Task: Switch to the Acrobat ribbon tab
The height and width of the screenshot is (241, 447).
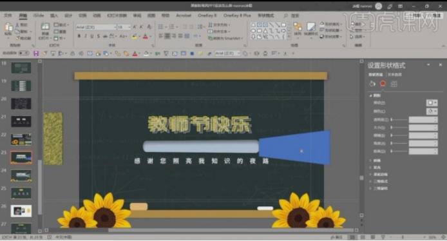Action: tap(184, 15)
